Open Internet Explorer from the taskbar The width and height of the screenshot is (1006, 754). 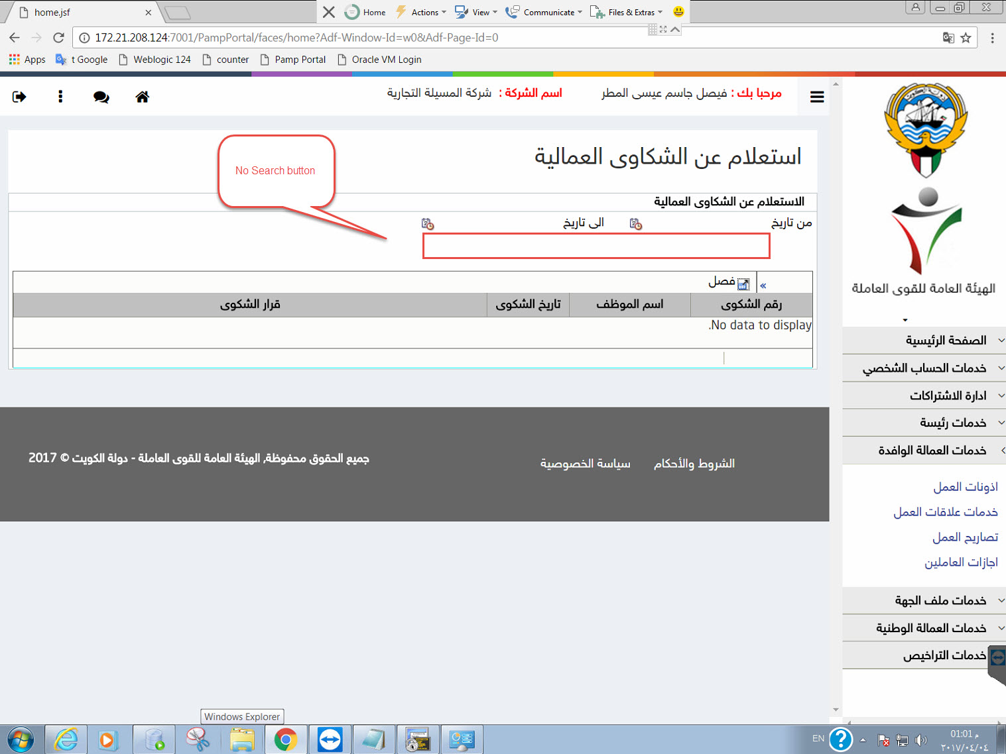pyautogui.click(x=66, y=739)
